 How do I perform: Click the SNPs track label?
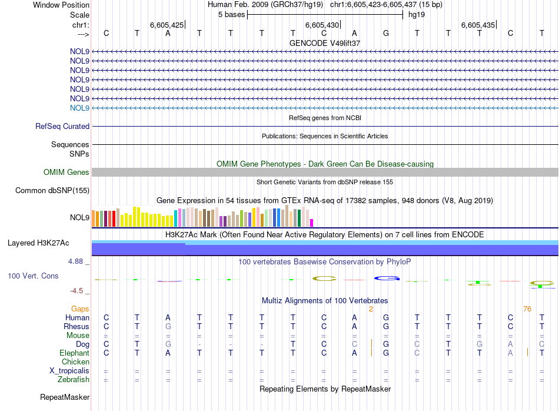point(79,154)
